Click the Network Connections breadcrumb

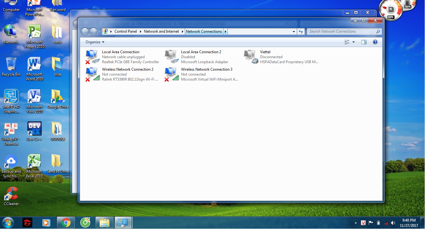coord(204,31)
